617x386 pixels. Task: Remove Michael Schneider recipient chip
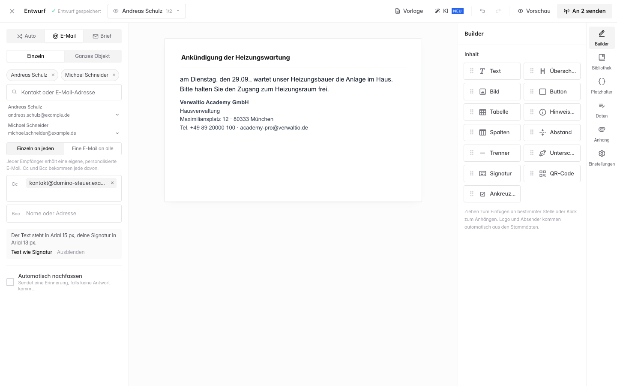click(114, 75)
